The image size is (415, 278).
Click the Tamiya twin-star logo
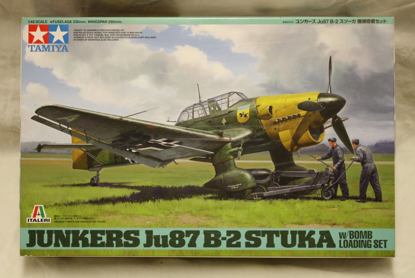click(49, 34)
